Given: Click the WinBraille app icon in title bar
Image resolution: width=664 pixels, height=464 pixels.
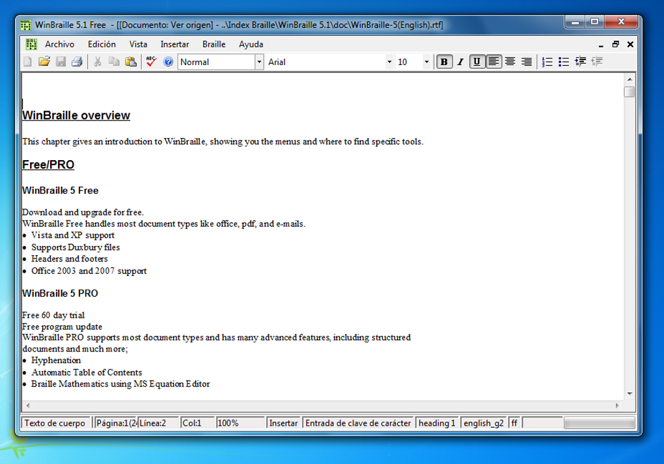Looking at the screenshot, I should (25, 25).
